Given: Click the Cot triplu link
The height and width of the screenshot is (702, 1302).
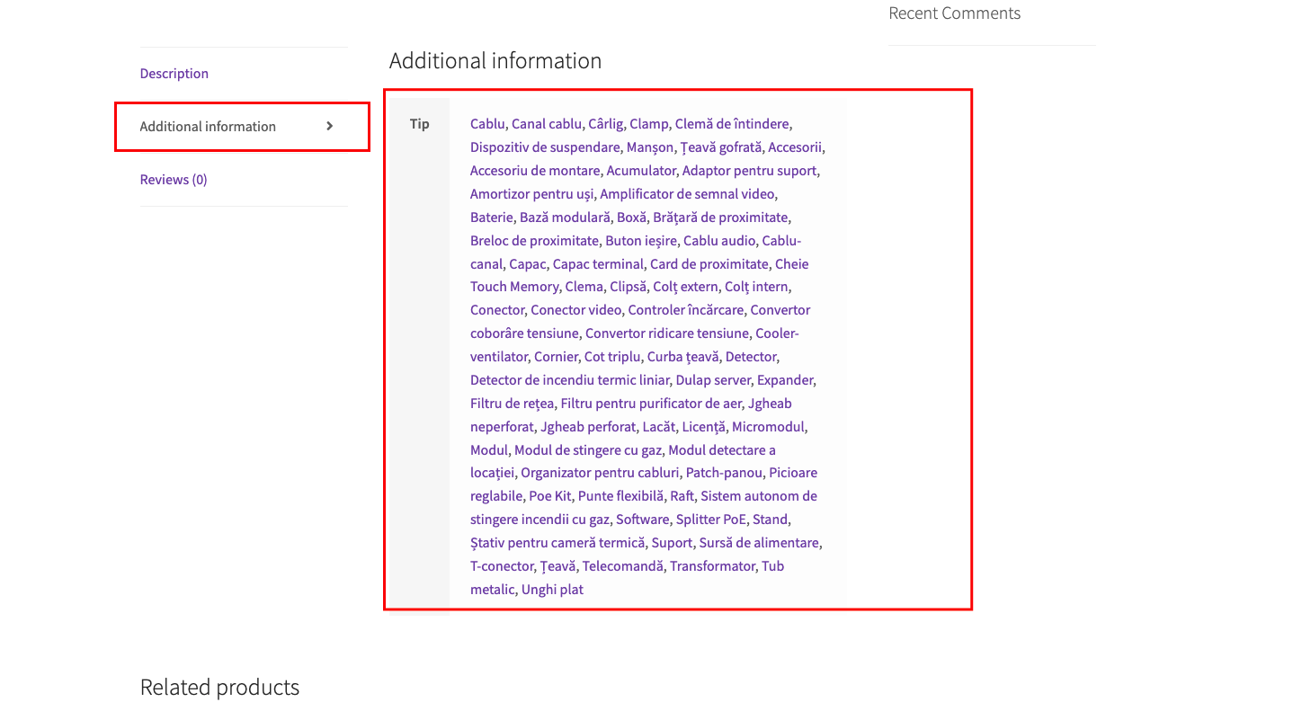Looking at the screenshot, I should point(612,357).
